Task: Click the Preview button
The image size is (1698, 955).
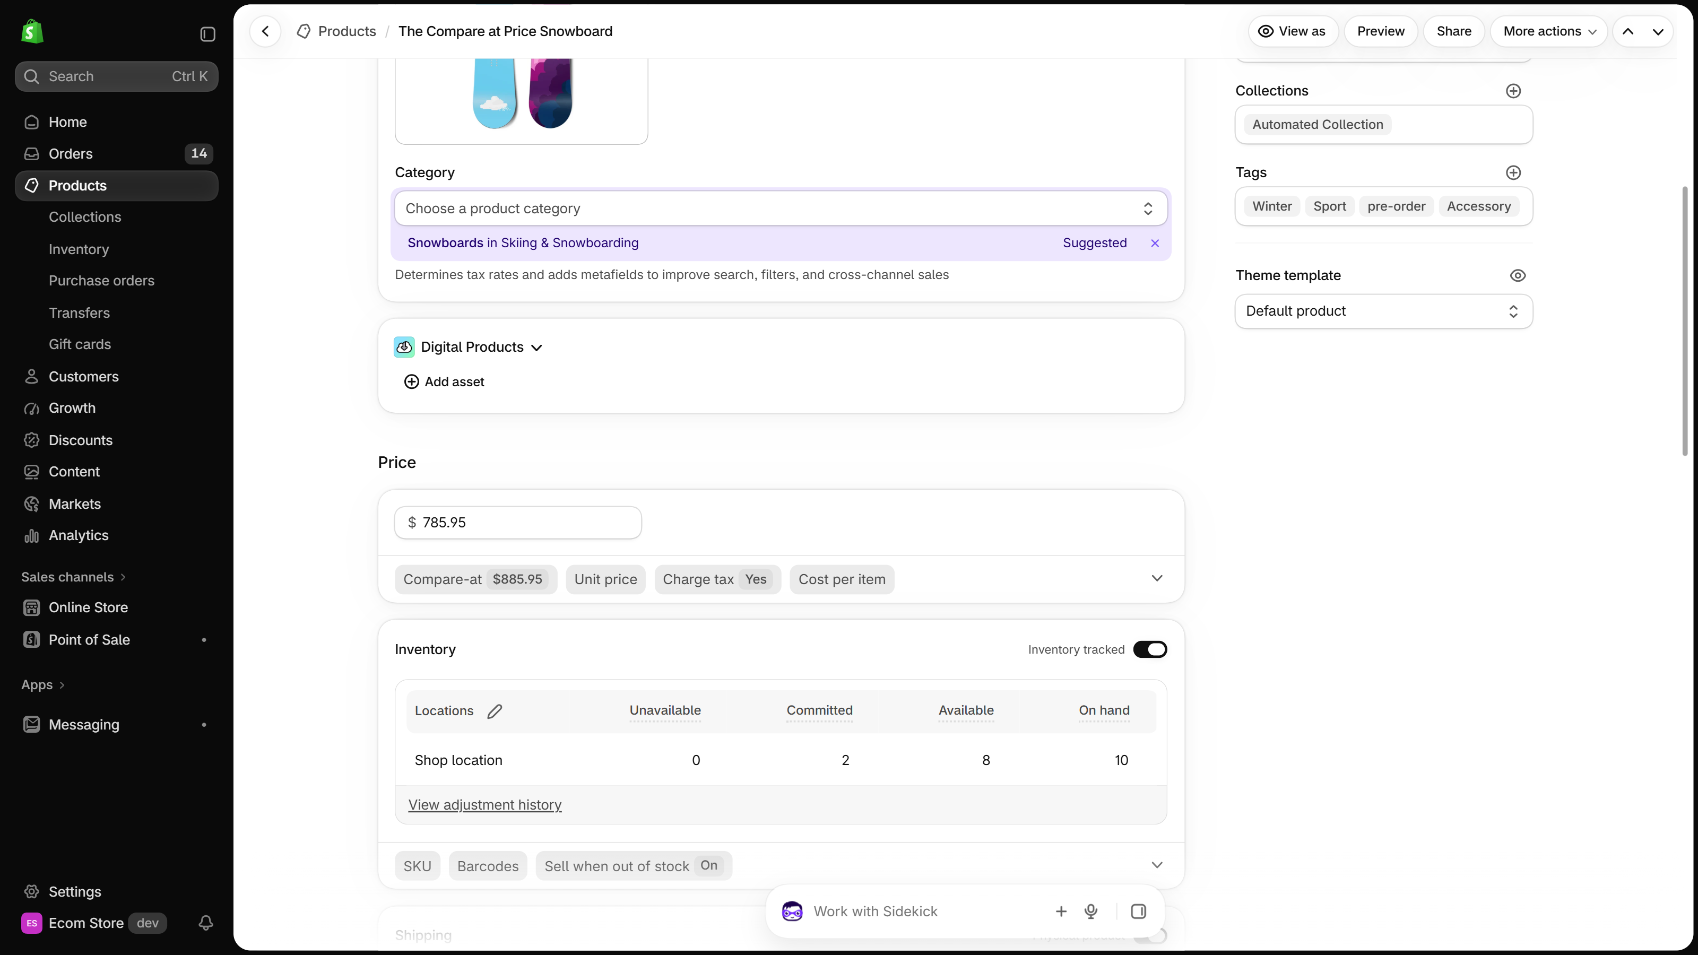Action: tap(1380, 32)
